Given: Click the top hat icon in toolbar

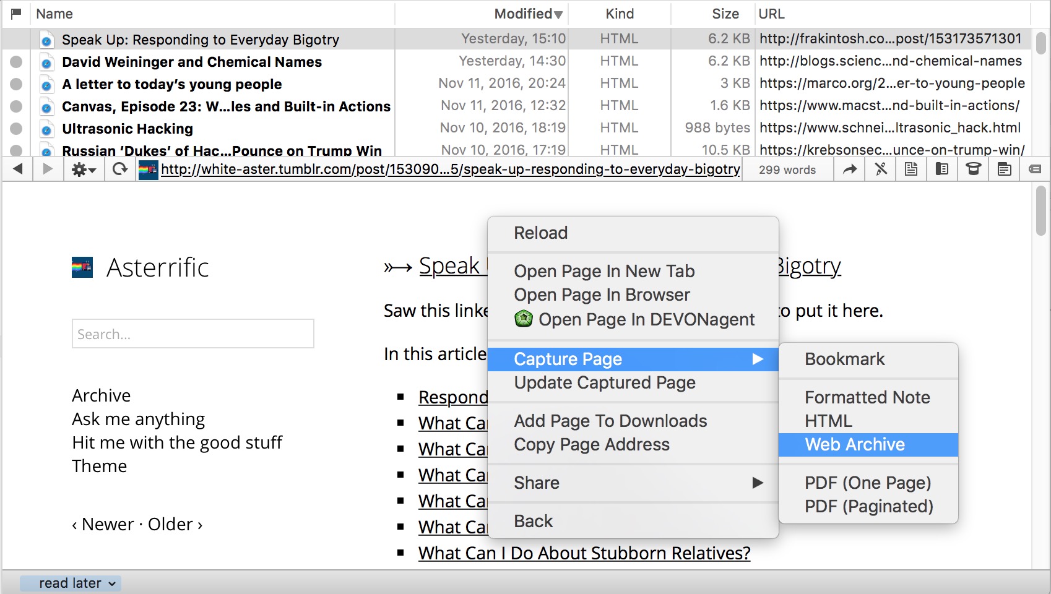Looking at the screenshot, I should tap(973, 169).
